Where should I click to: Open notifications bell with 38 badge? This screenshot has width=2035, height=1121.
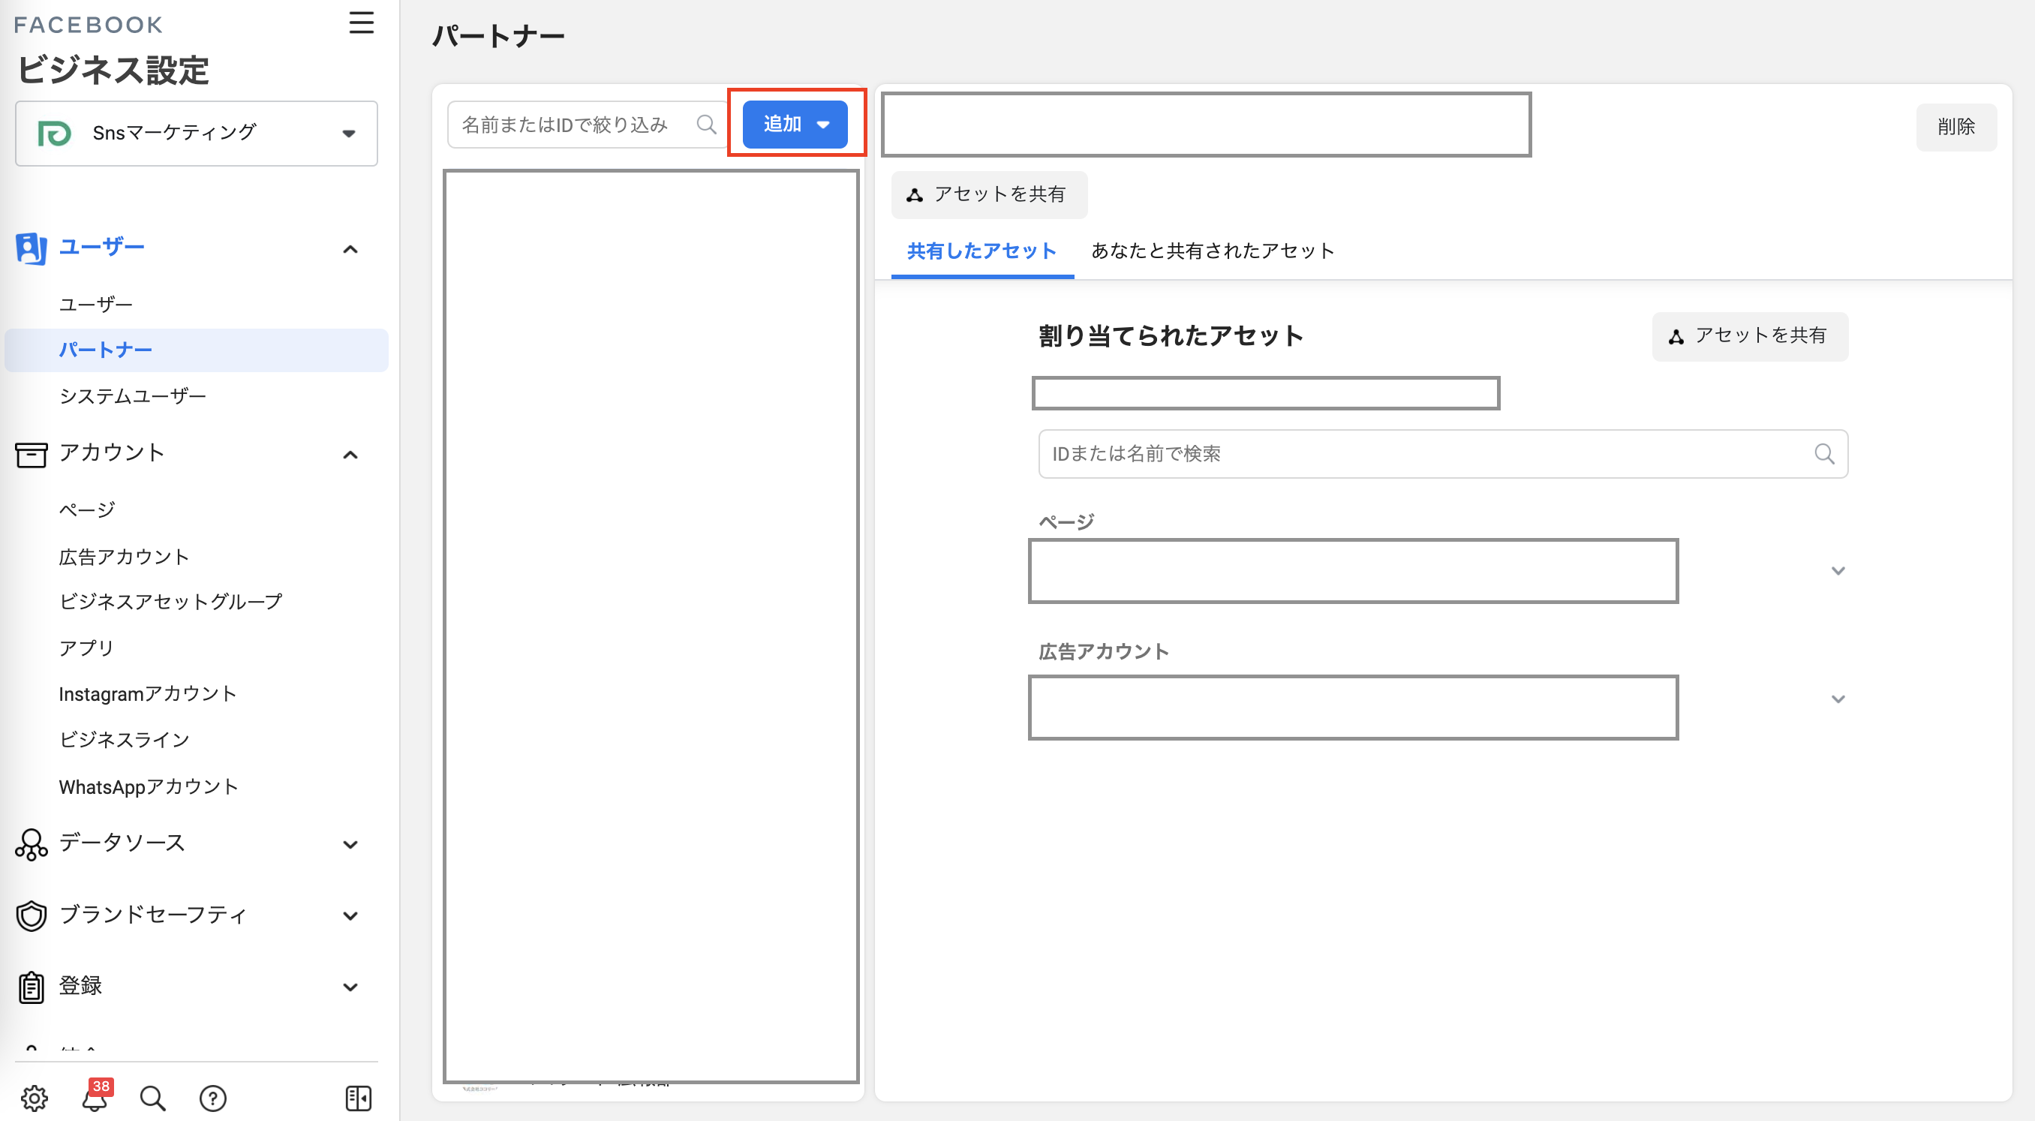pyautogui.click(x=96, y=1095)
